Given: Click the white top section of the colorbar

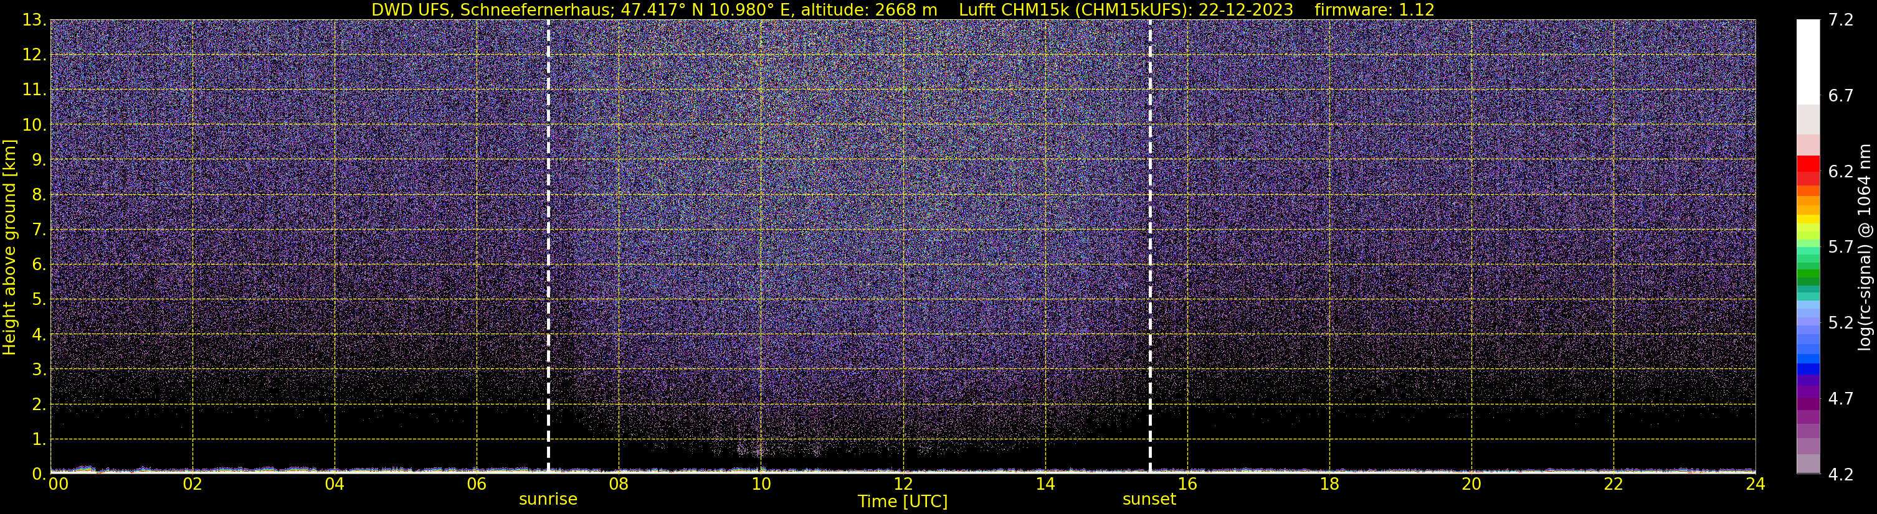Looking at the screenshot, I should [1808, 62].
